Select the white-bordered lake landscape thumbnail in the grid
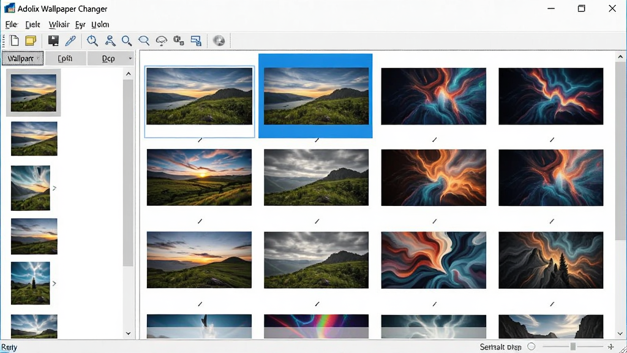The height and width of the screenshot is (353, 627). point(199,101)
